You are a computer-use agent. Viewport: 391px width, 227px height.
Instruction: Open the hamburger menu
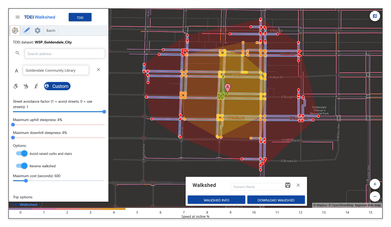(18, 17)
